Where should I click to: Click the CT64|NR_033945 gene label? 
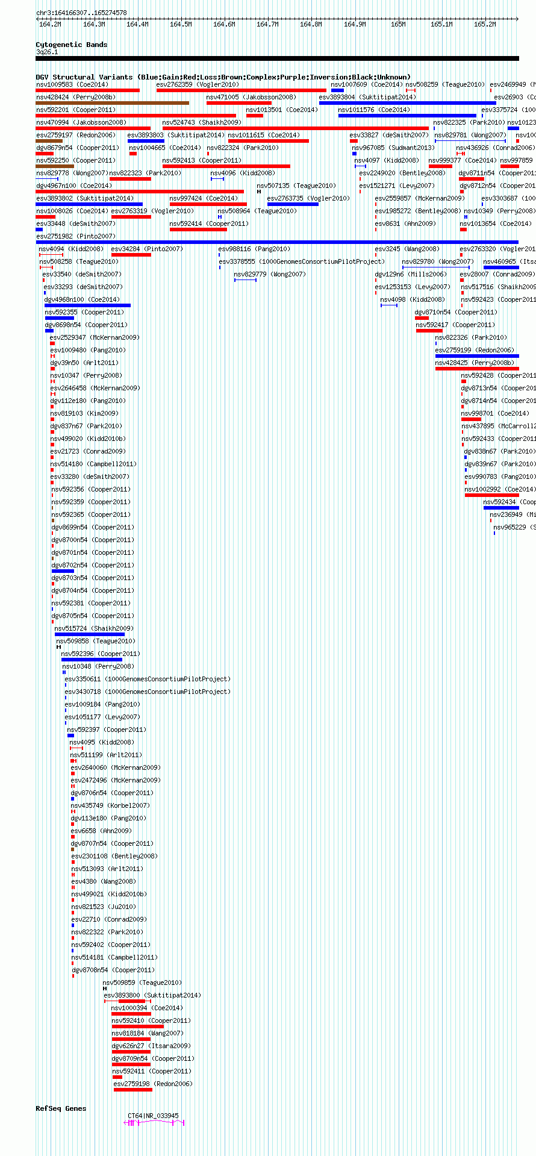pos(153,1116)
